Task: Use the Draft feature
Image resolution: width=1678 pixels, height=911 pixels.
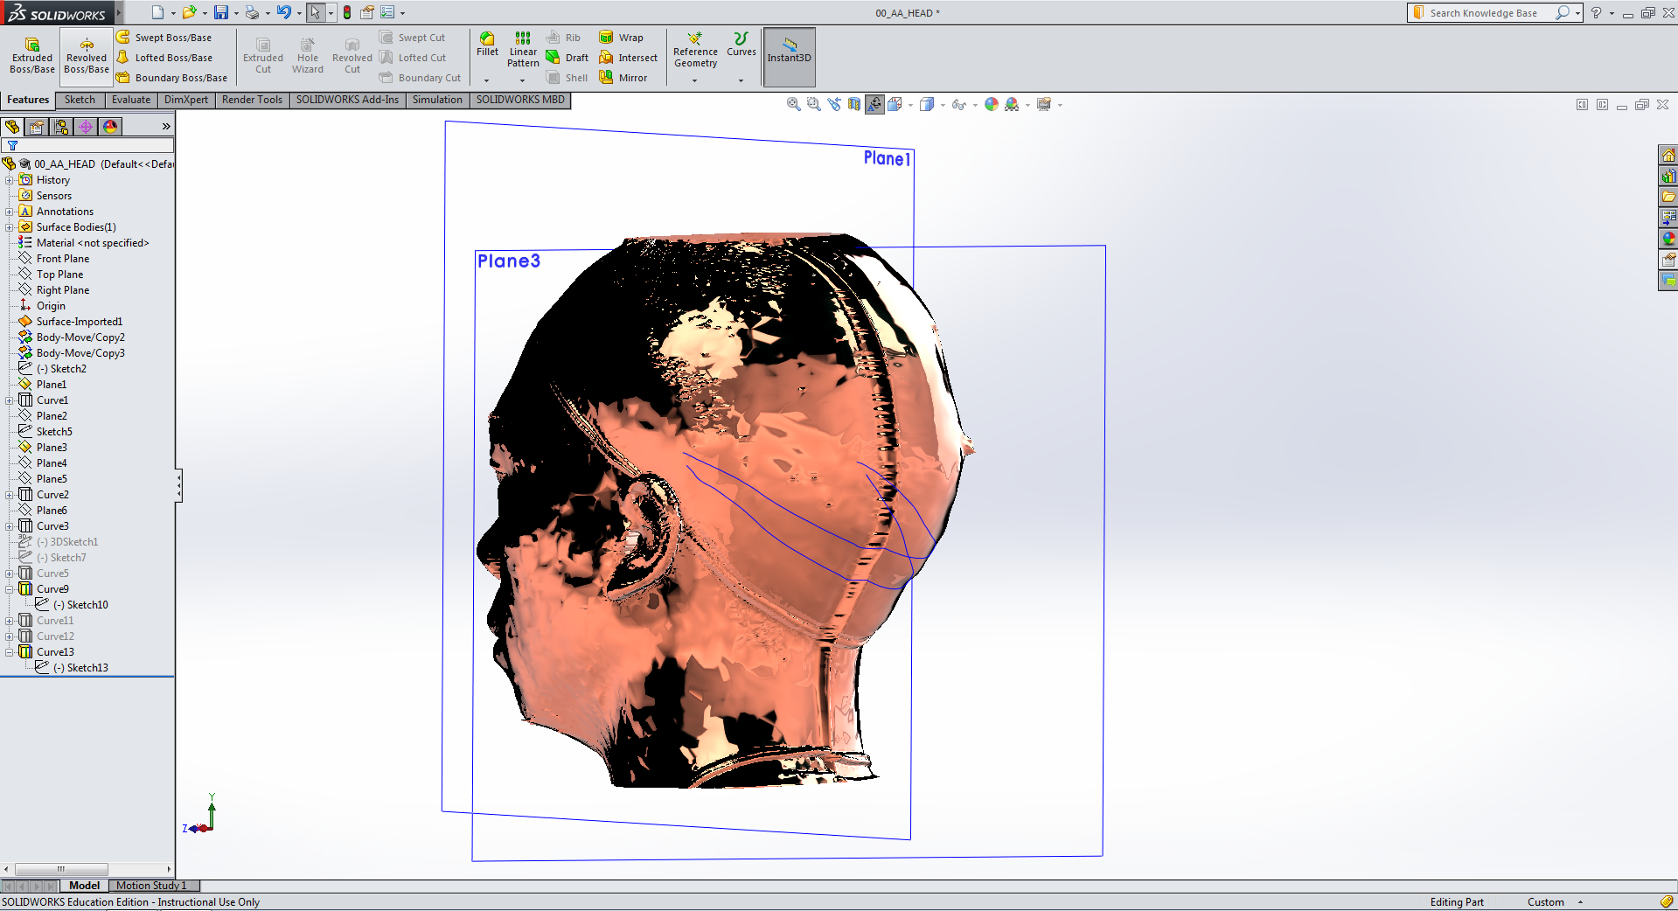Action: coord(567,58)
